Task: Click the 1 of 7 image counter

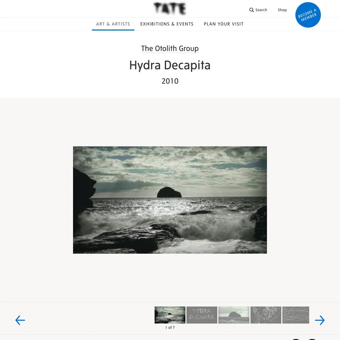Action: [170, 327]
